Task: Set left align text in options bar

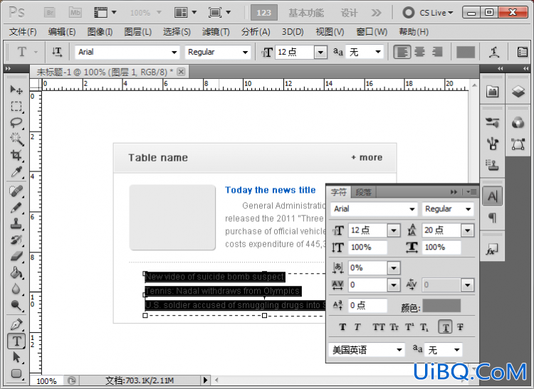Action: coord(402,52)
